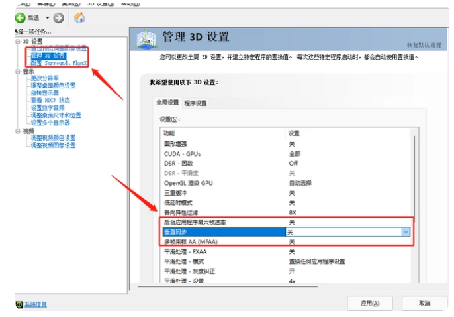Screen dimensions: 454x317
Task: Open 配置 Surround、PhysX in the tree
Action: (x=58, y=63)
